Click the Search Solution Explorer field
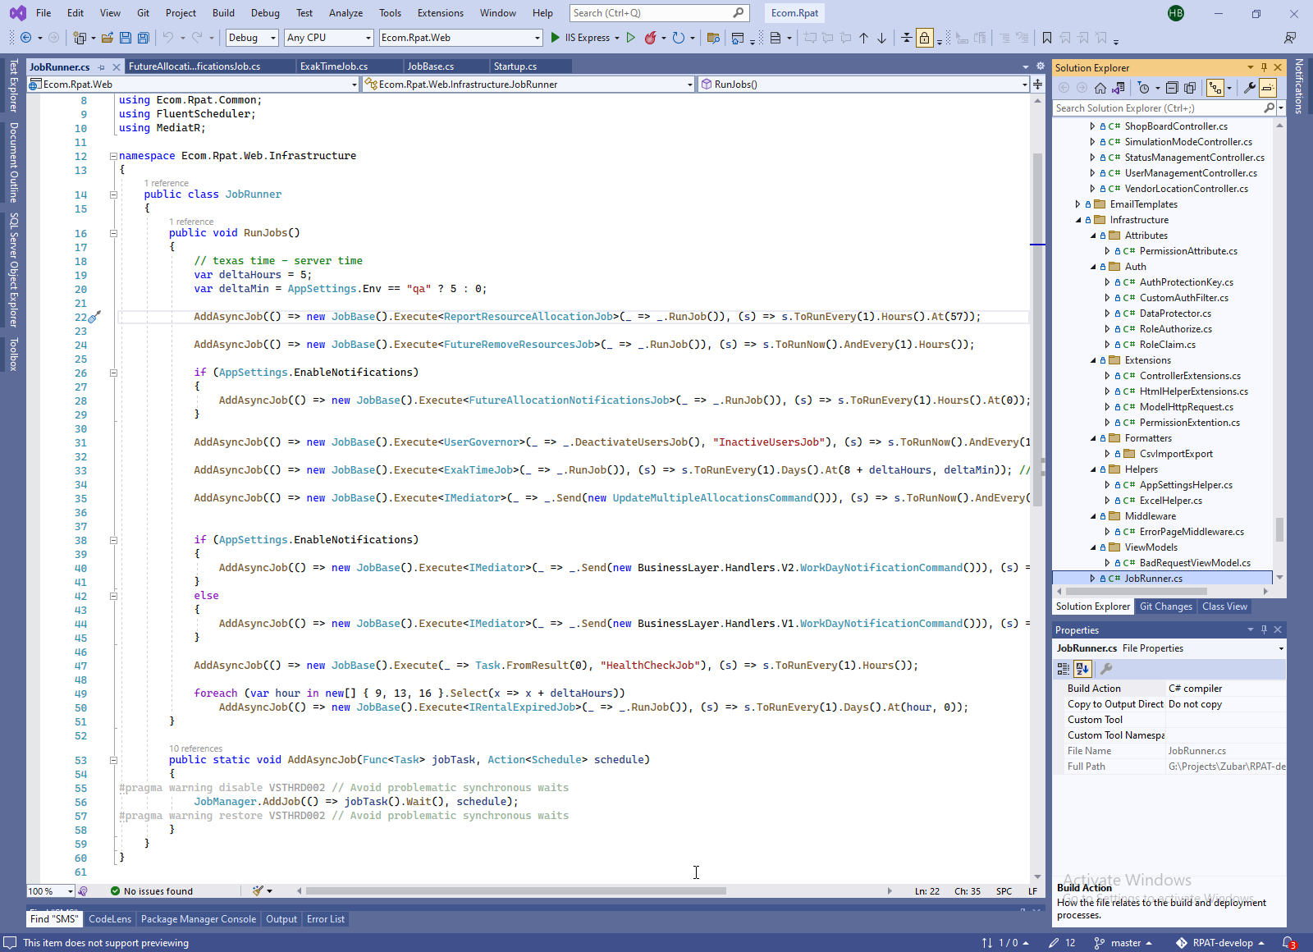This screenshot has width=1313, height=952. point(1157,108)
